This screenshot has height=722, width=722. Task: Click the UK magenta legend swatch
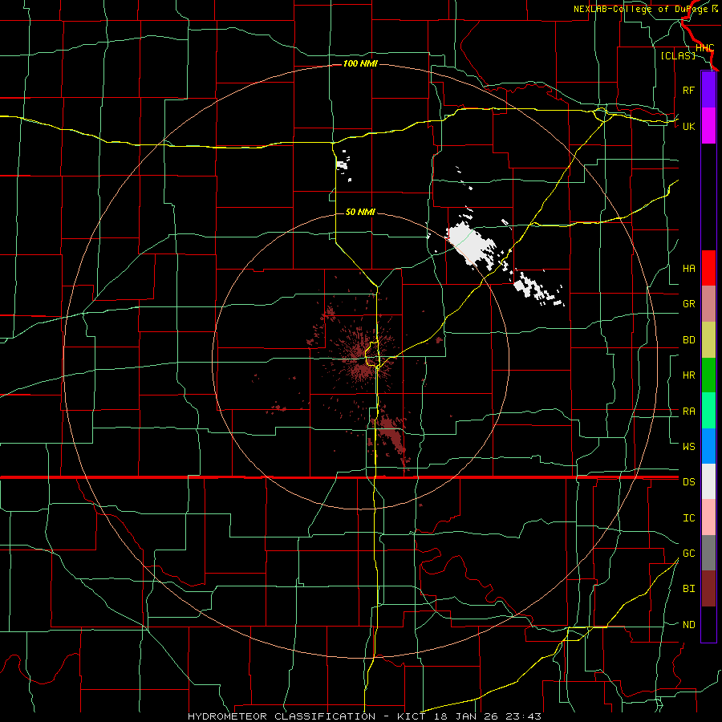(708, 125)
